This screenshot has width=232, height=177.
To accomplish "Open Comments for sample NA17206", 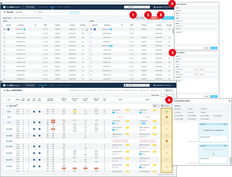I will [165, 106].
